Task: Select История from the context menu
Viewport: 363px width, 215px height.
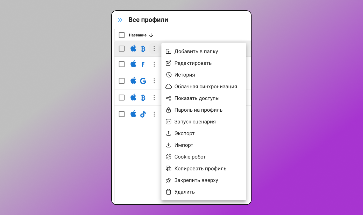Action: click(185, 75)
